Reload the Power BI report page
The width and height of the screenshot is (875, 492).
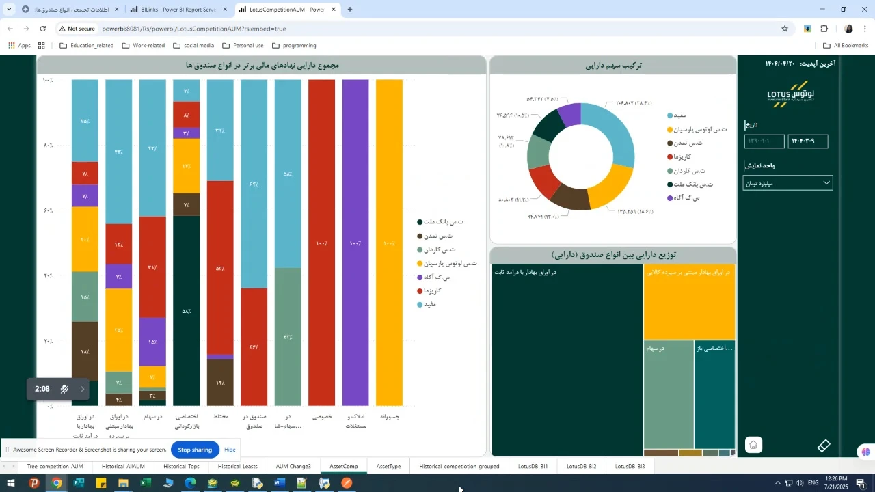click(x=43, y=29)
